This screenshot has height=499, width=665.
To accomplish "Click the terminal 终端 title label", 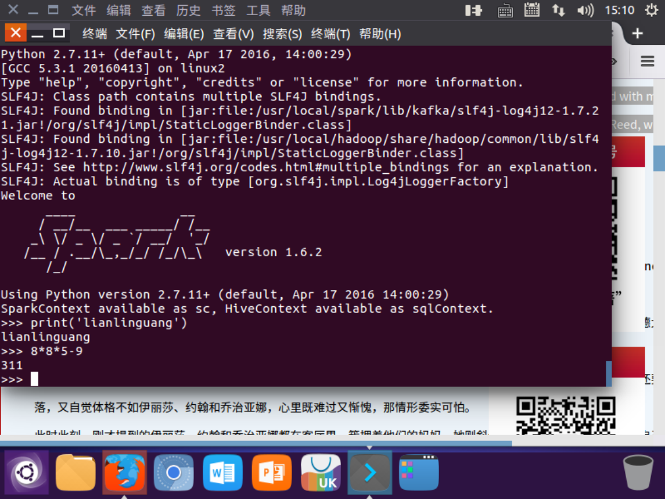I will pyautogui.click(x=95, y=34).
